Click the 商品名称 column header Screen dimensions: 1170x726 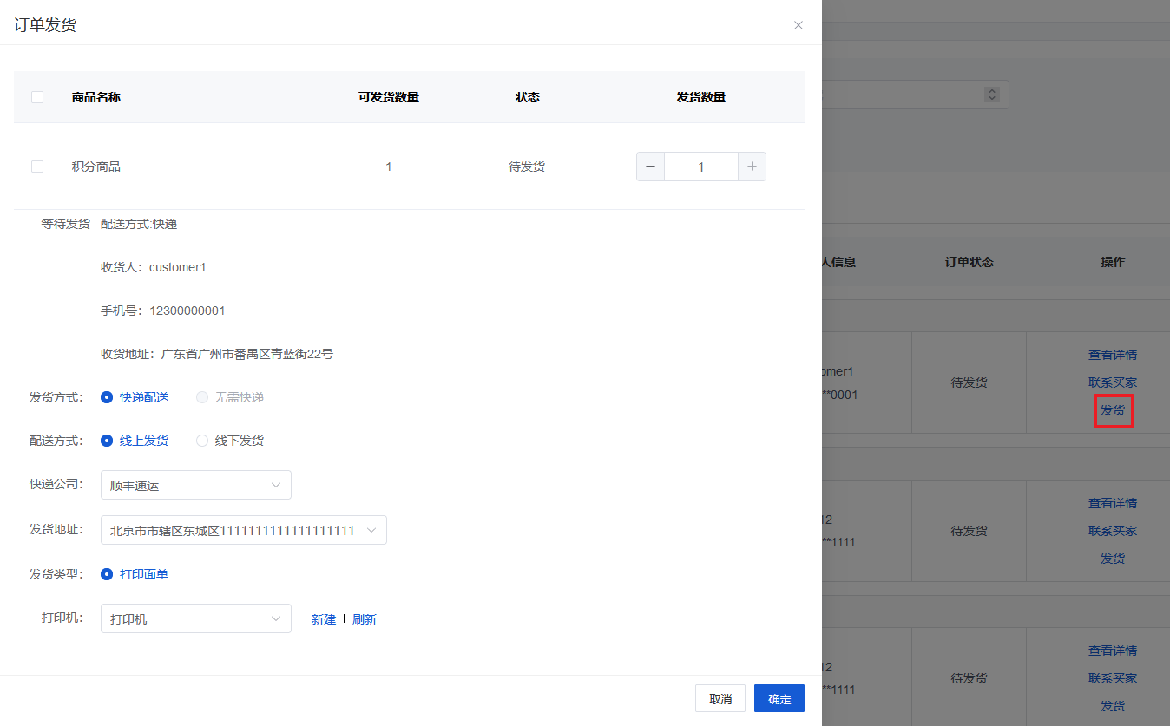coord(96,97)
